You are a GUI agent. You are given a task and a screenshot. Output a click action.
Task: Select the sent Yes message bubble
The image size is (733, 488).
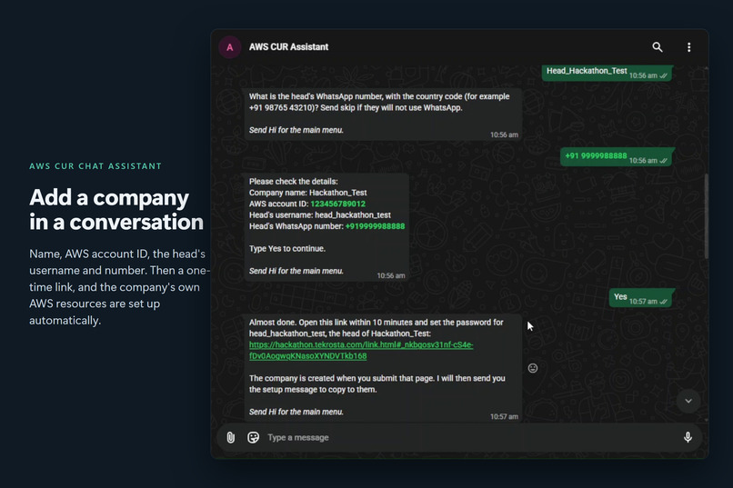641,298
